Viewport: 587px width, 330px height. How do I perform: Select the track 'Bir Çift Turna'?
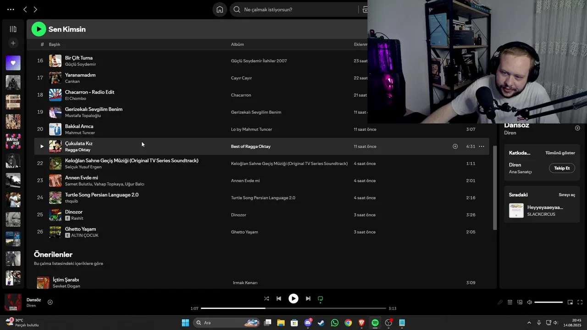pos(79,58)
